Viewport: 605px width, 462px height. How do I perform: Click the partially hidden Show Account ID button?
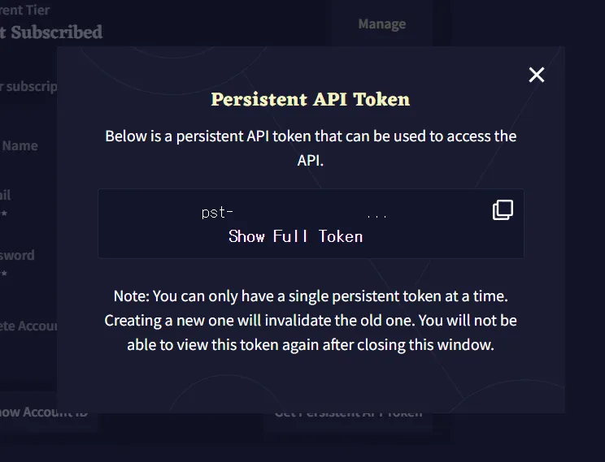coord(44,412)
